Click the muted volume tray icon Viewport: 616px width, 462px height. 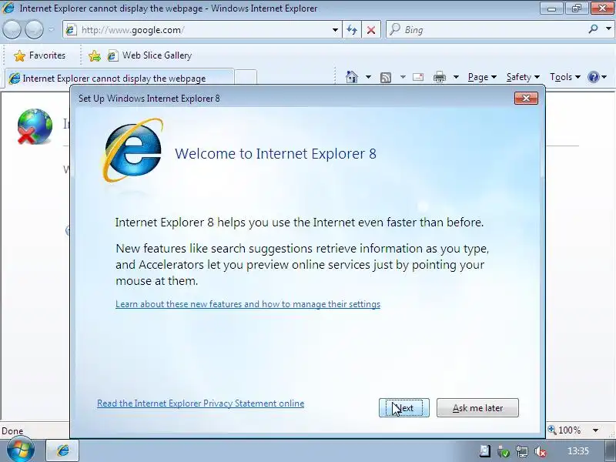pyautogui.click(x=541, y=451)
